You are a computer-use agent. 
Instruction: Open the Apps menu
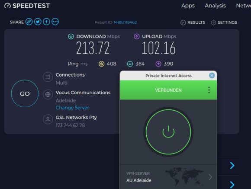188,6
